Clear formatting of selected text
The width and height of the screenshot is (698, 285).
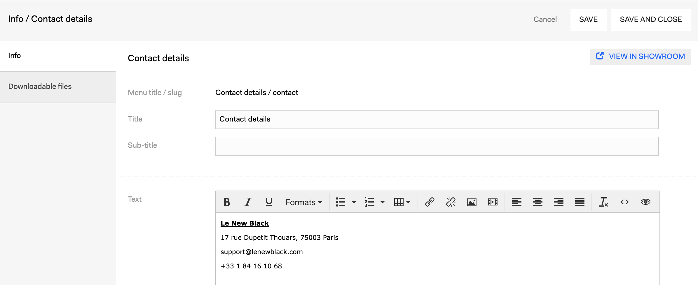pyautogui.click(x=603, y=202)
